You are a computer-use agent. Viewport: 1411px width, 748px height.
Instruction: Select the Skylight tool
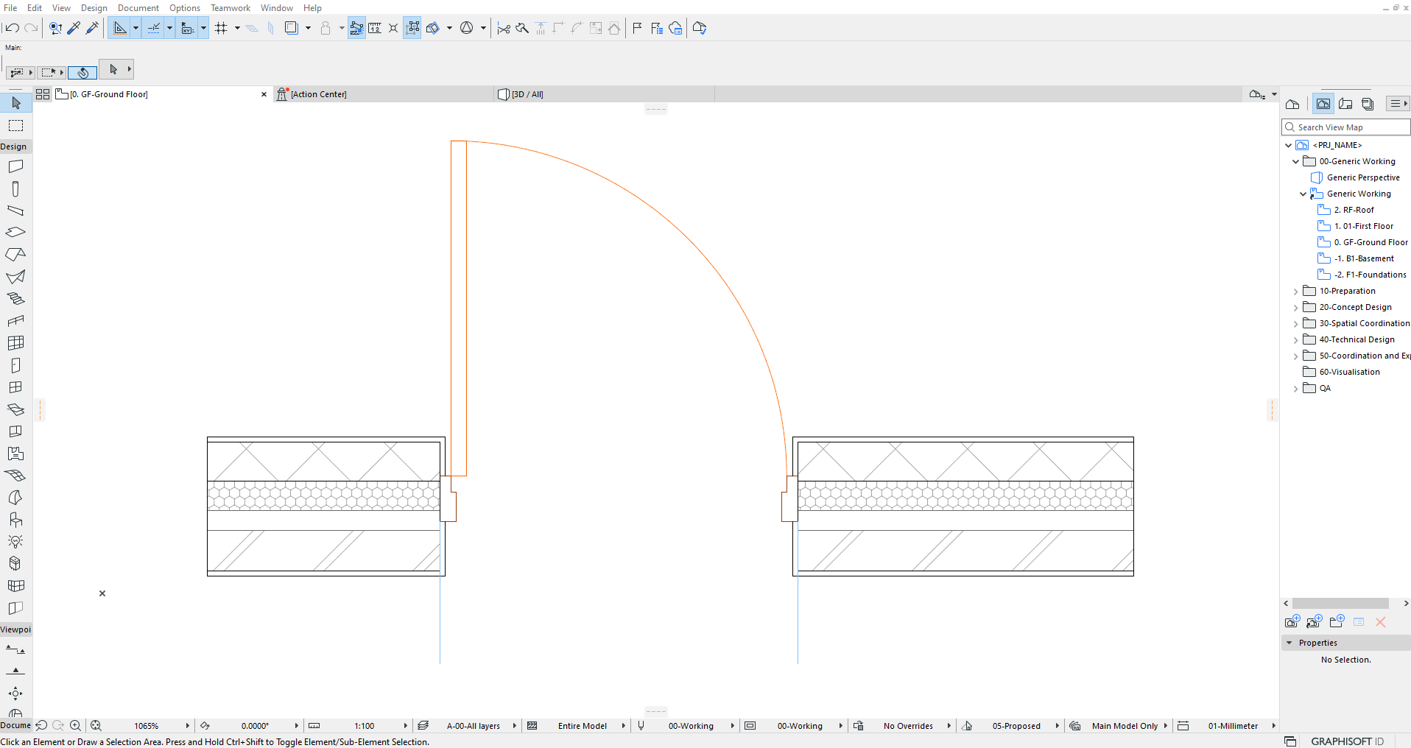pos(15,409)
